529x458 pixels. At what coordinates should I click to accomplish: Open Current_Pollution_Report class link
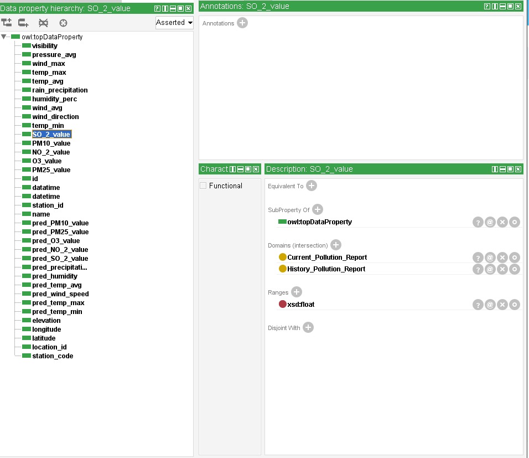(x=327, y=258)
